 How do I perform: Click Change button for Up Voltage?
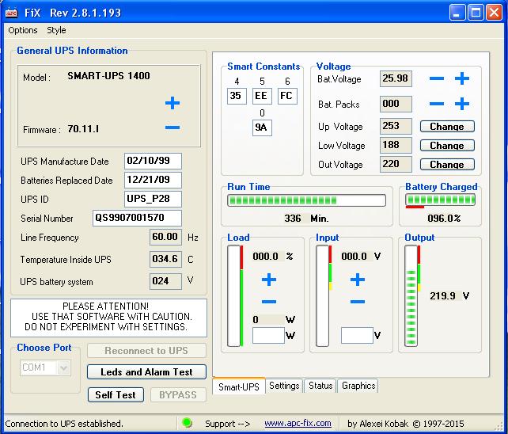(x=447, y=127)
